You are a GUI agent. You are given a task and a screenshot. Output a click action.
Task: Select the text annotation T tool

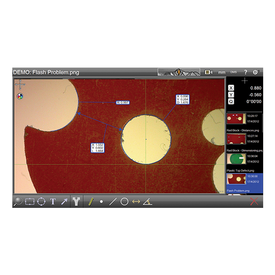53,201
